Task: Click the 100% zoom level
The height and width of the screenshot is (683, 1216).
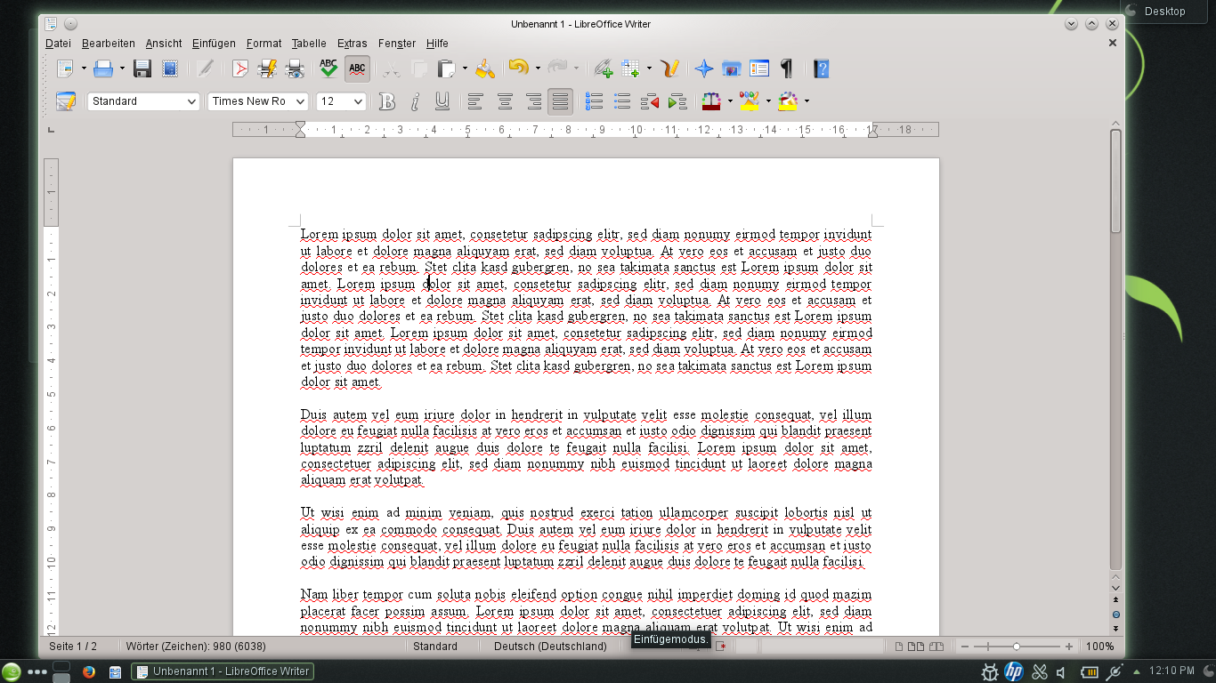Action: pos(1100,647)
